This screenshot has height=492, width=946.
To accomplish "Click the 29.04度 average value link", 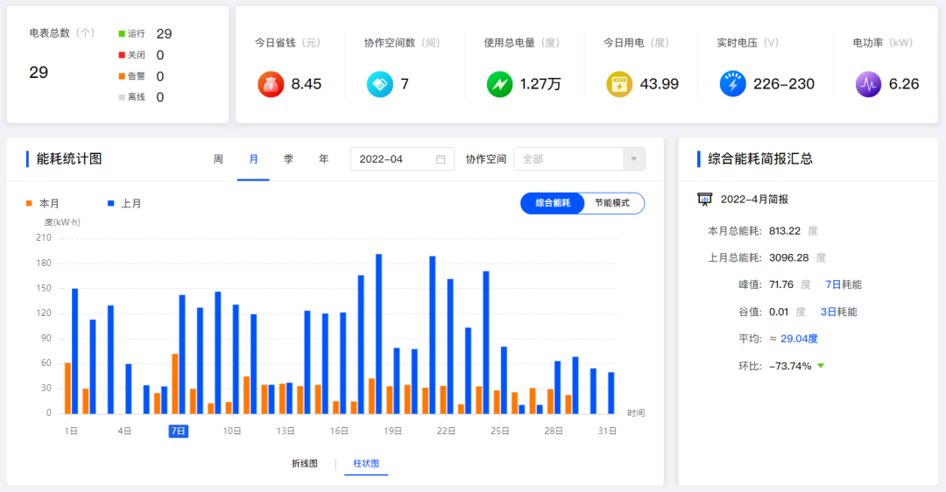I will pyautogui.click(x=799, y=339).
